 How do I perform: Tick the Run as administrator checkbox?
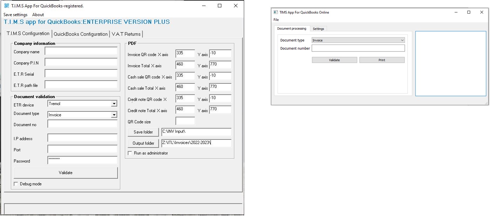coord(130,153)
